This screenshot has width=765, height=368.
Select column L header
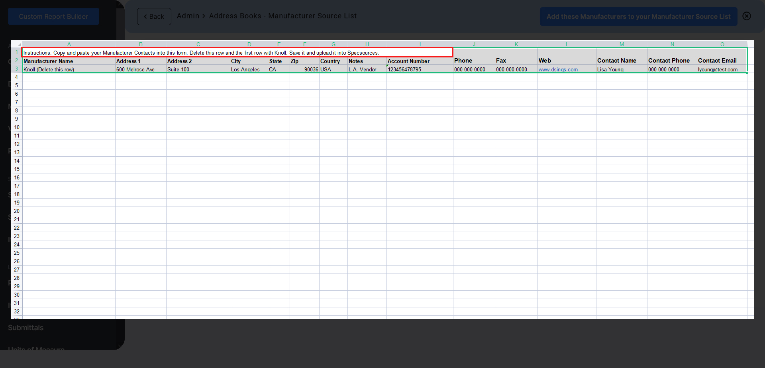pos(567,44)
